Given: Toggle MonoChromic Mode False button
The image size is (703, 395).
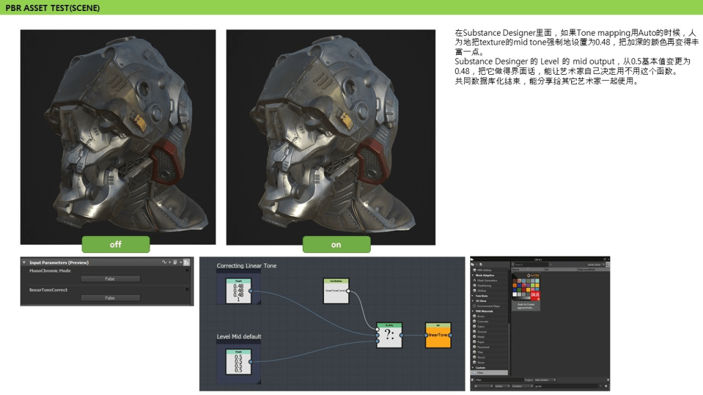Looking at the screenshot, I should coord(110,278).
